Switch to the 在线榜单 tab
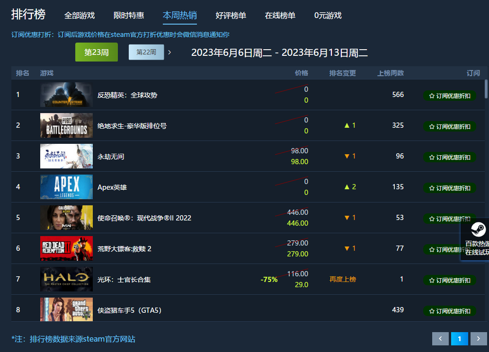Viewport: 489px width, 352px height. coord(280,15)
